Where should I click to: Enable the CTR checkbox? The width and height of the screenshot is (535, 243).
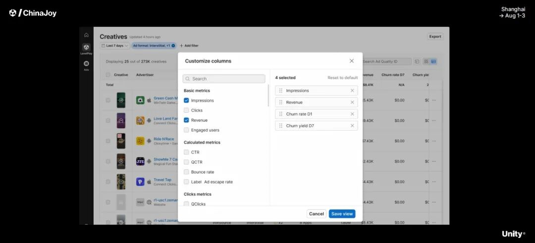click(x=186, y=152)
